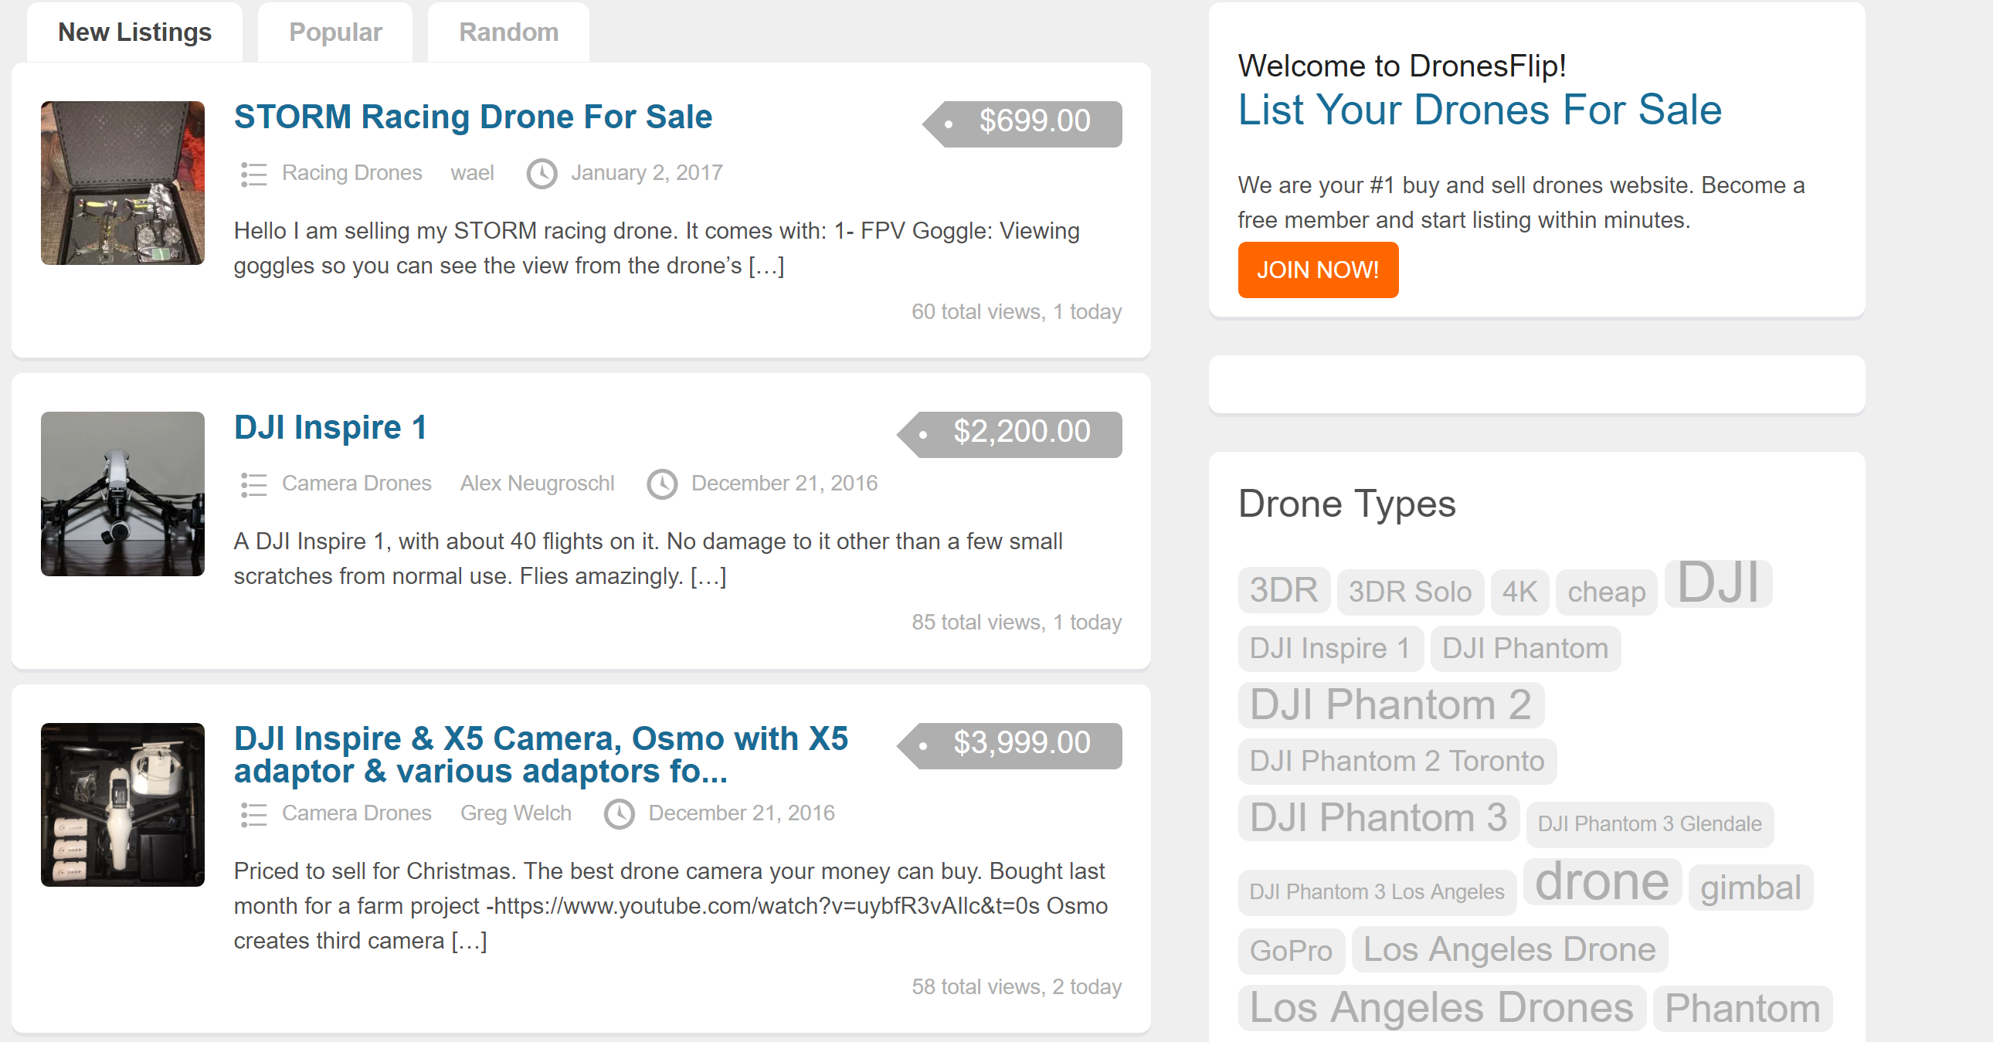Select the DJI Phantom 2 Toronto tag

pos(1397,761)
